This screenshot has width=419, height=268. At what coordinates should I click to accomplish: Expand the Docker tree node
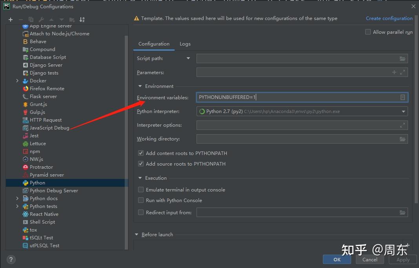coord(17,81)
